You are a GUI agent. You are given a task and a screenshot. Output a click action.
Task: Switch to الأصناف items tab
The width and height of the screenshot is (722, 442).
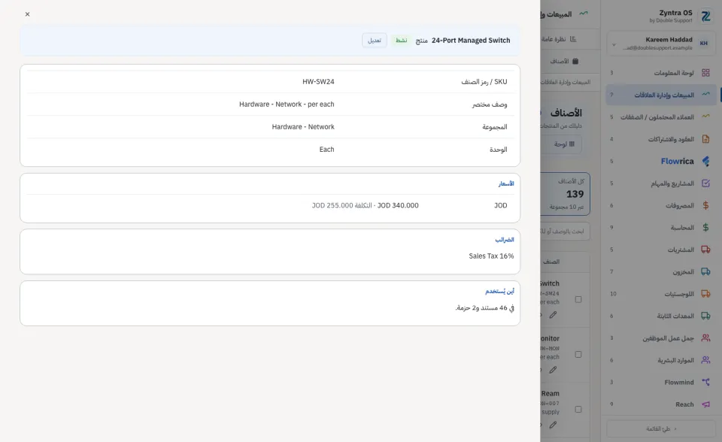[564, 61]
